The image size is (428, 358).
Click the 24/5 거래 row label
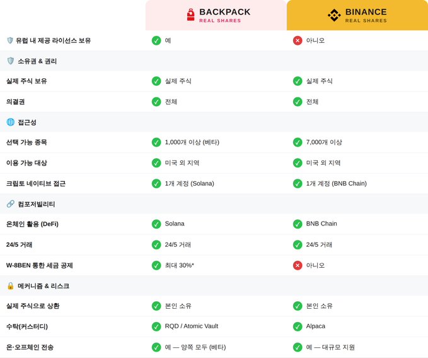coord(19,244)
